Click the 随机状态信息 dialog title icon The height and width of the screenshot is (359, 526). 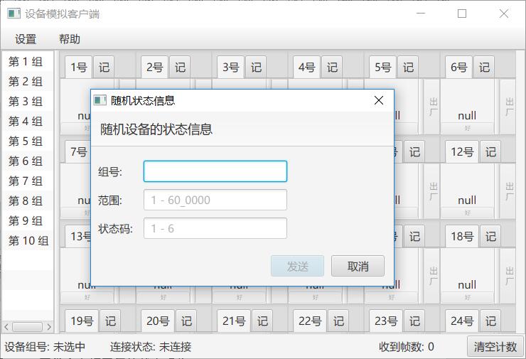(x=100, y=100)
